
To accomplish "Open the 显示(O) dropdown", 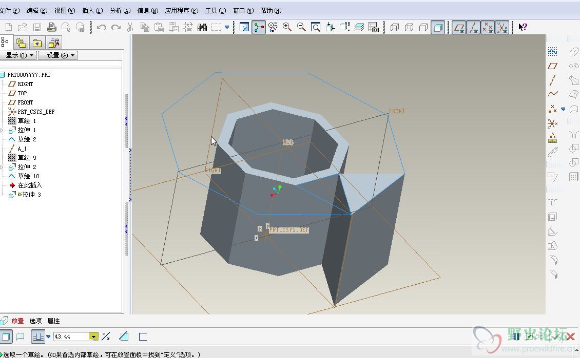I will coord(18,55).
